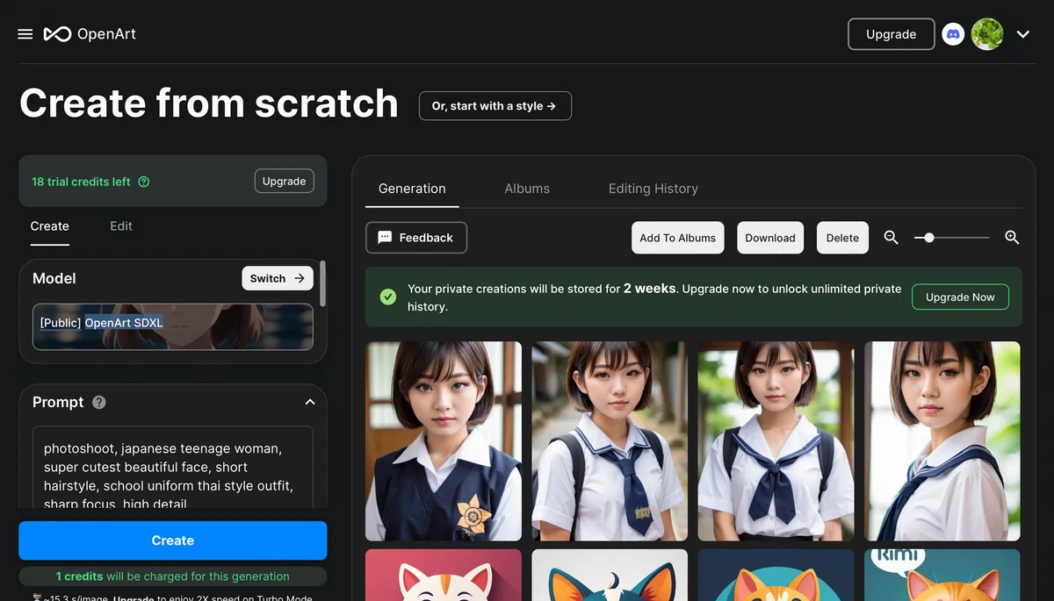Click the hourglass speed icon at bottom
The image size is (1054, 601).
pos(37,597)
